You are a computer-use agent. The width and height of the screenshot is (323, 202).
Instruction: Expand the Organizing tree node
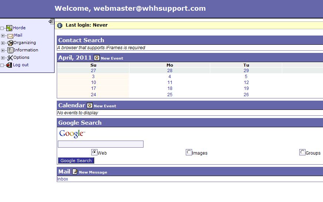pyautogui.click(x=3, y=43)
